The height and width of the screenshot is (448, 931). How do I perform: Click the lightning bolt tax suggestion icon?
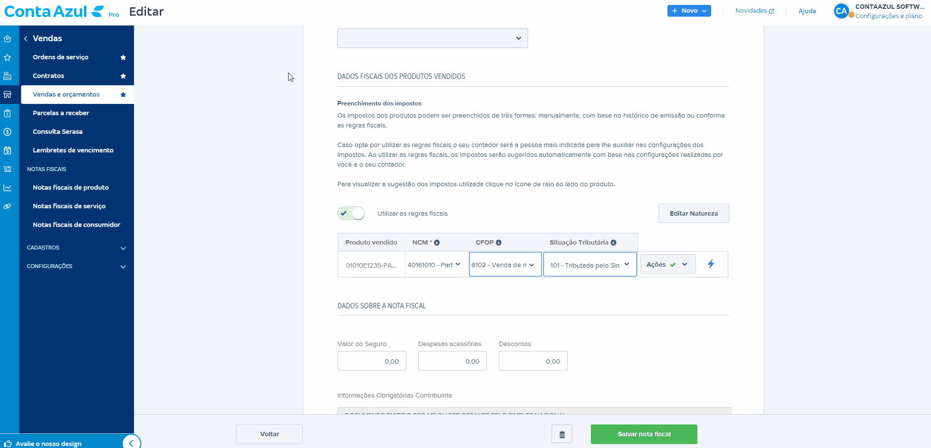tap(711, 264)
